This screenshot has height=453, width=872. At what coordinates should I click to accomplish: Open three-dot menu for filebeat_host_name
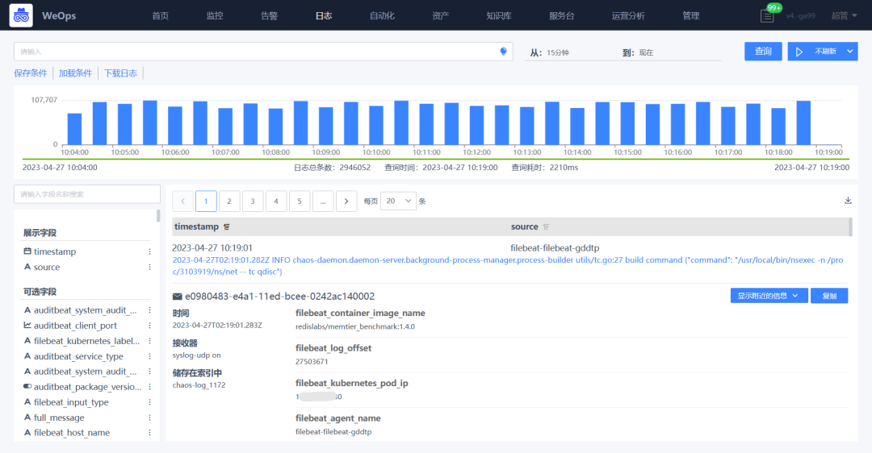(149, 433)
